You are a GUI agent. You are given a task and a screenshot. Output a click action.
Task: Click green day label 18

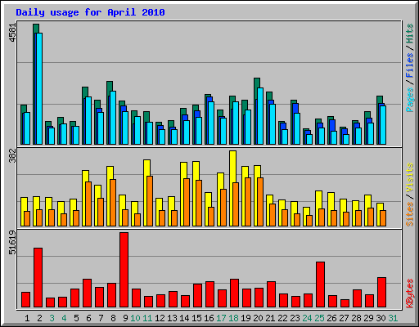click(233, 318)
